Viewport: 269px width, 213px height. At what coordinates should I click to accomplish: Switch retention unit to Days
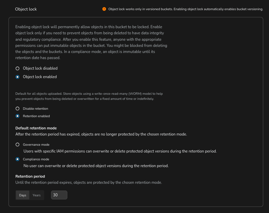point(23,195)
